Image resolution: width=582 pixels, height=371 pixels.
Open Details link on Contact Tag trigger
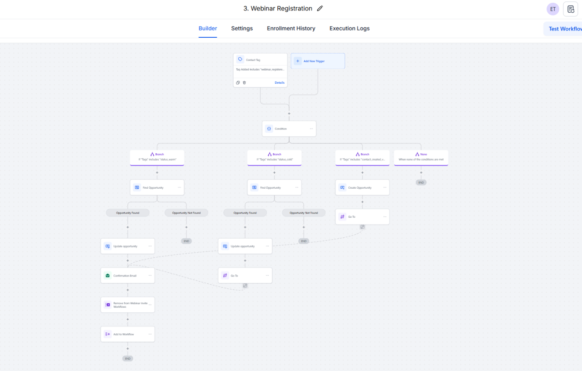point(280,83)
